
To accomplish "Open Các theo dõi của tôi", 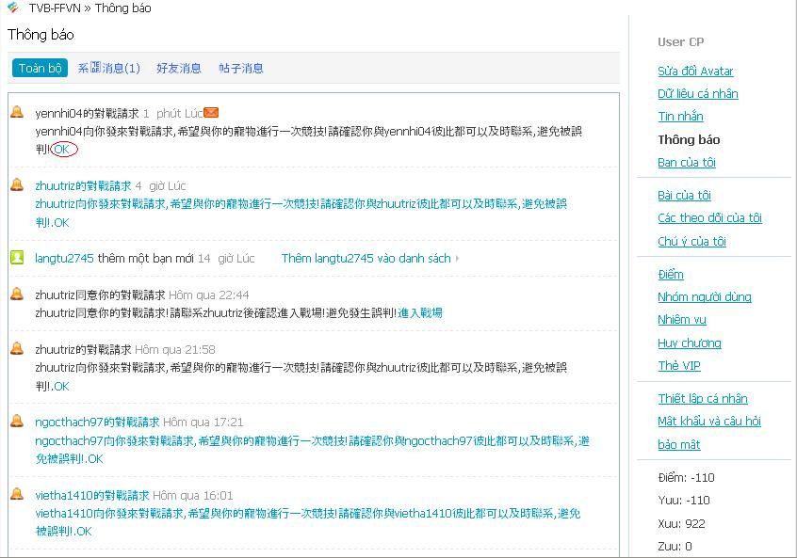I will [x=709, y=217].
